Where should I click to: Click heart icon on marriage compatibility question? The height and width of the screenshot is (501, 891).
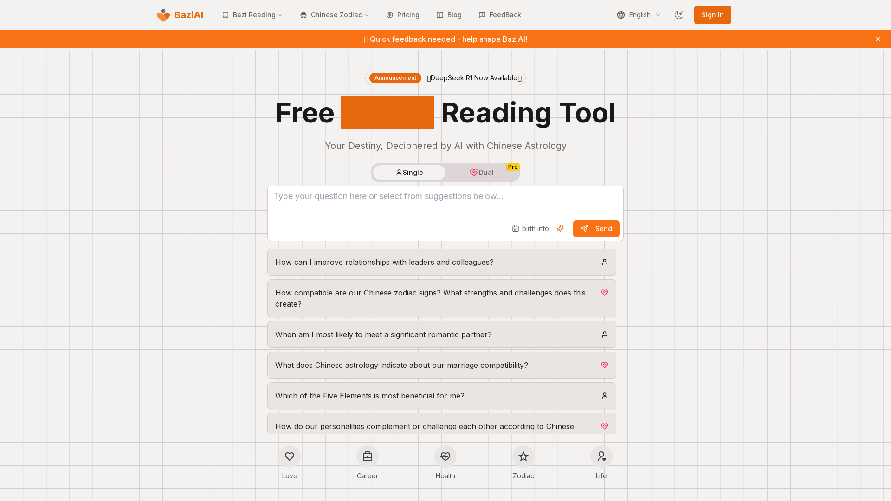pyautogui.click(x=605, y=365)
